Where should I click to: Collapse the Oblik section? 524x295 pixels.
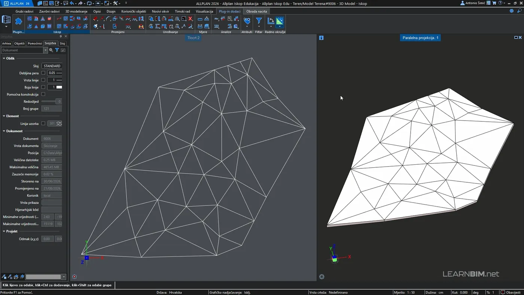[4, 58]
